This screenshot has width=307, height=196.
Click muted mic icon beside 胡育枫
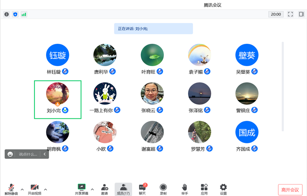(65, 149)
